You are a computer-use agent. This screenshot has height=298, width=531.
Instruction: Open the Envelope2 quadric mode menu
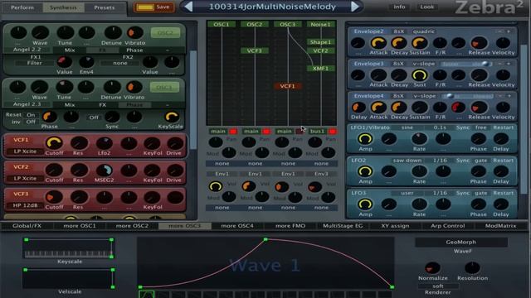click(x=424, y=31)
